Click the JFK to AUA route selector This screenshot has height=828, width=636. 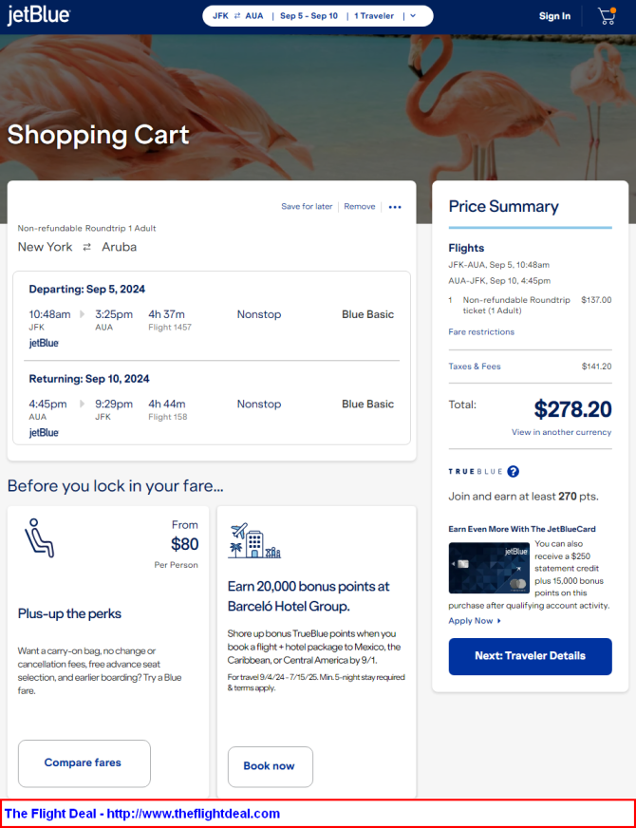(238, 16)
